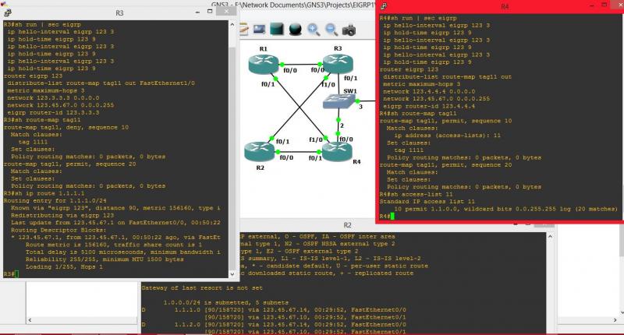Click 'Loading 1/255, Hops 1' in R3
Image resolution: width=624 pixels, height=335 pixels.
pyautogui.click(x=65, y=267)
